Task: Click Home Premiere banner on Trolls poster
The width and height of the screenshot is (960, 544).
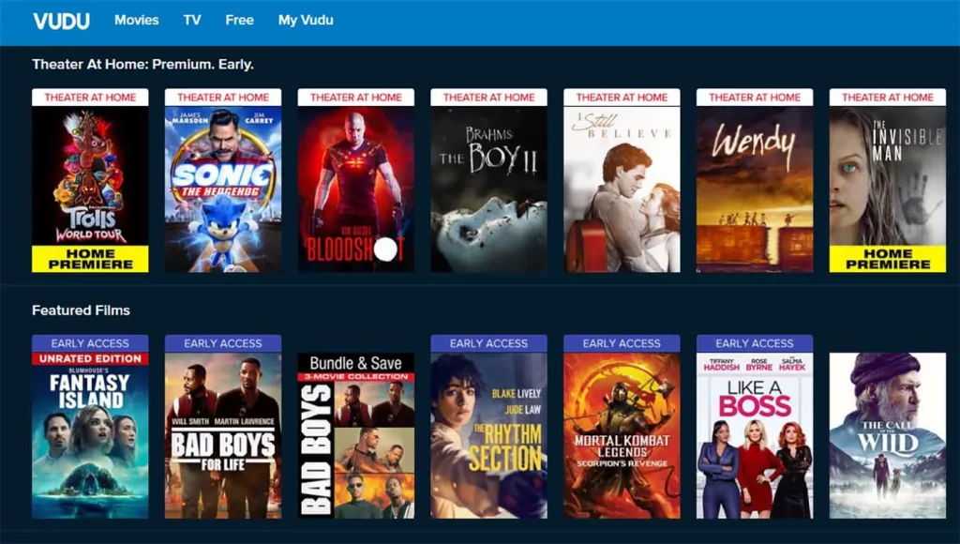Action: pyautogui.click(x=90, y=259)
